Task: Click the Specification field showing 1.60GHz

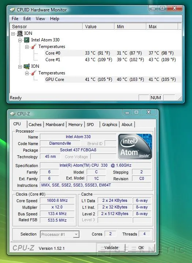Action: [95, 165]
